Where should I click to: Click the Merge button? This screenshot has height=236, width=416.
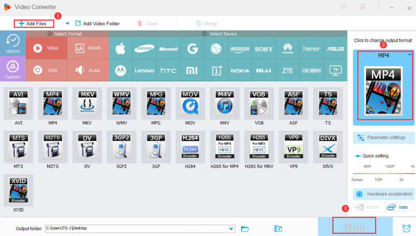206,24
